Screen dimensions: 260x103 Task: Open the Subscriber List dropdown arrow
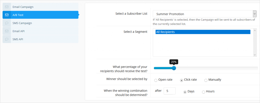point(255,14)
